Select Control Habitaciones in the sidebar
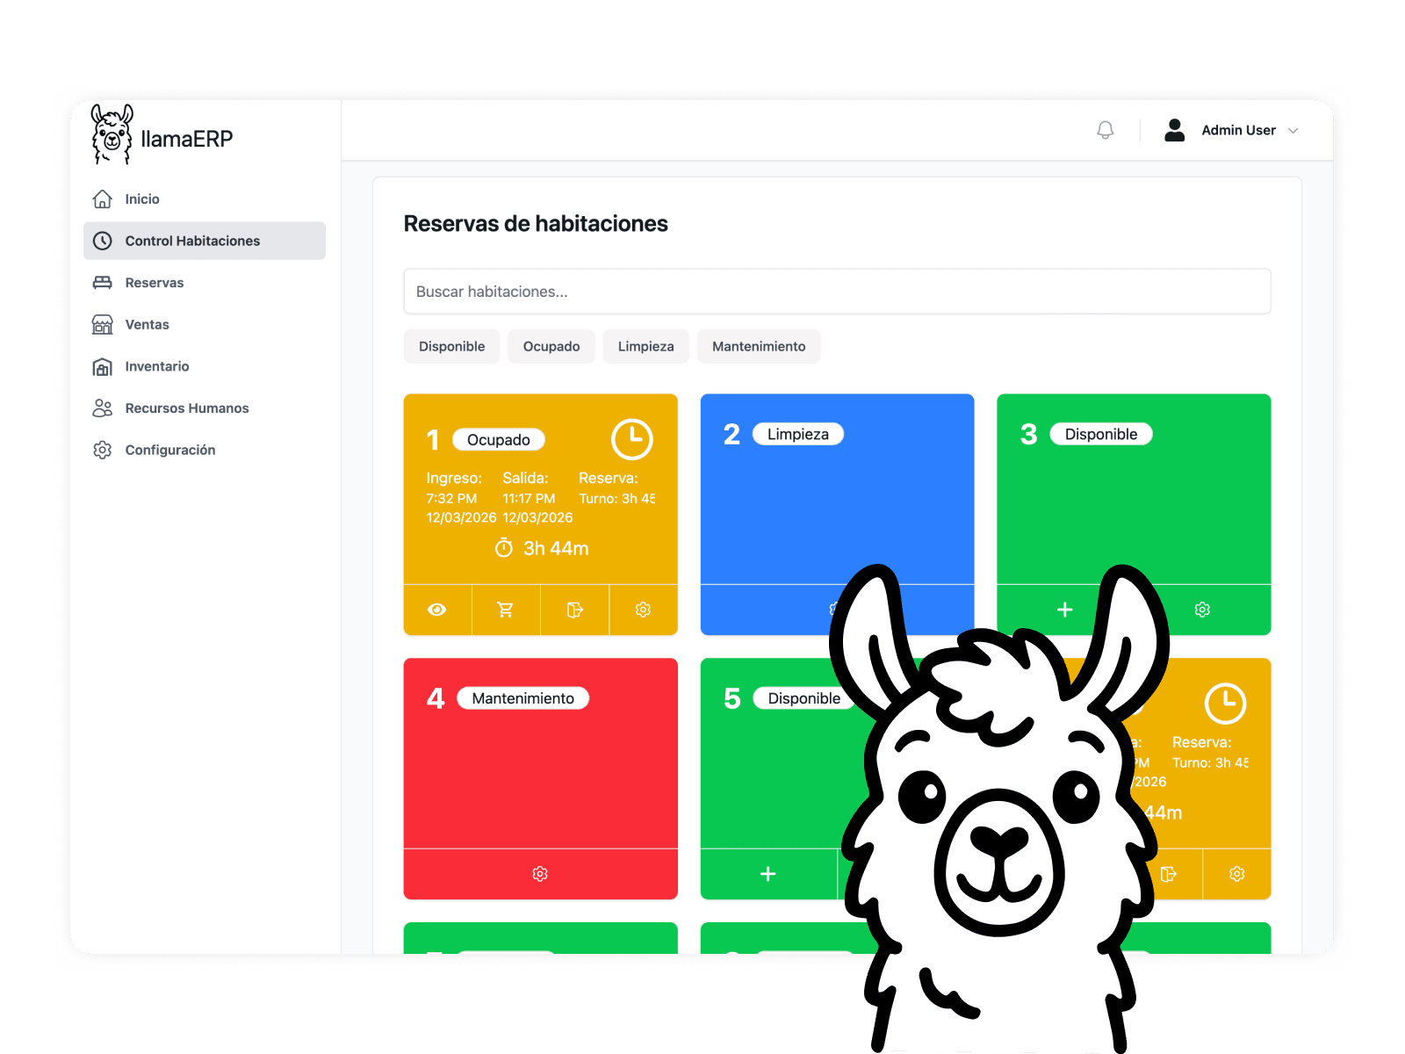1405x1054 pixels. pyautogui.click(x=191, y=241)
